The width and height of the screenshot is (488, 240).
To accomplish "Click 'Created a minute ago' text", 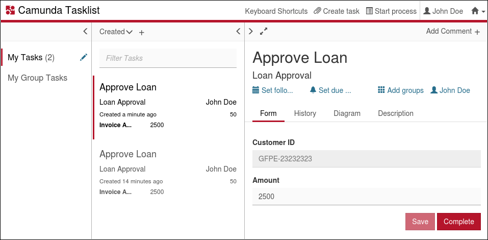I will [128, 114].
